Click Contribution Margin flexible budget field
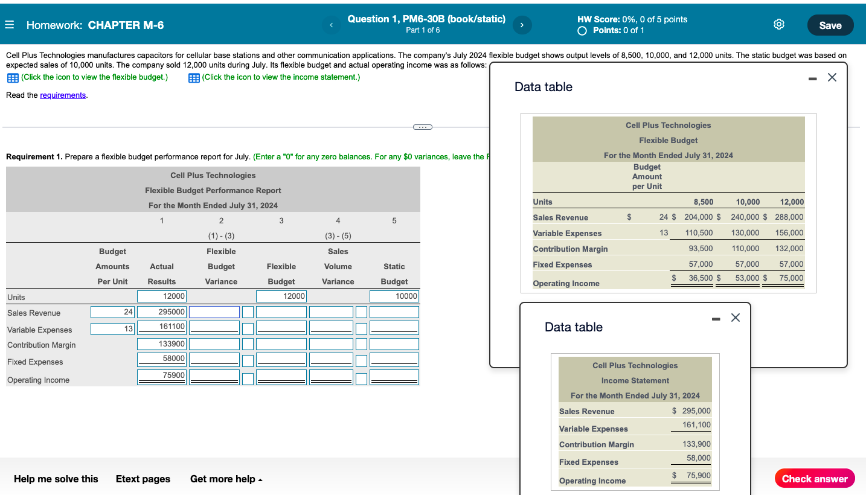Image resolution: width=866 pixels, height=495 pixels. [281, 344]
